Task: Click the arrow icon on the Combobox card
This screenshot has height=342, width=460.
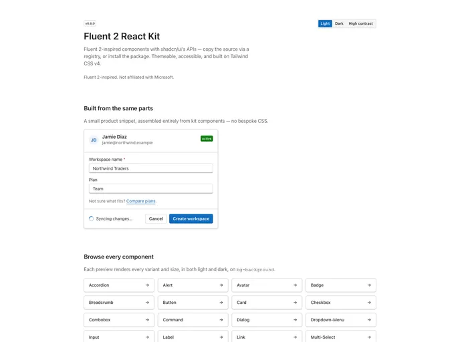Action: click(147, 320)
